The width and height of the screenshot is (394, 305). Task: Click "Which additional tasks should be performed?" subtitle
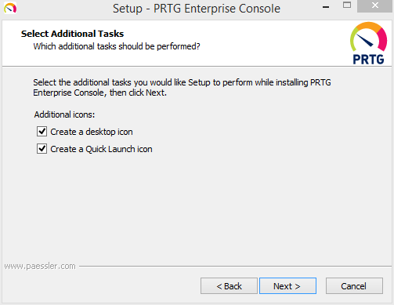[x=117, y=46]
